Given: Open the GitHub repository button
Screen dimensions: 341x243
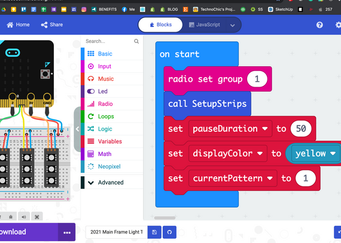Looking at the screenshot, I should tap(169, 232).
